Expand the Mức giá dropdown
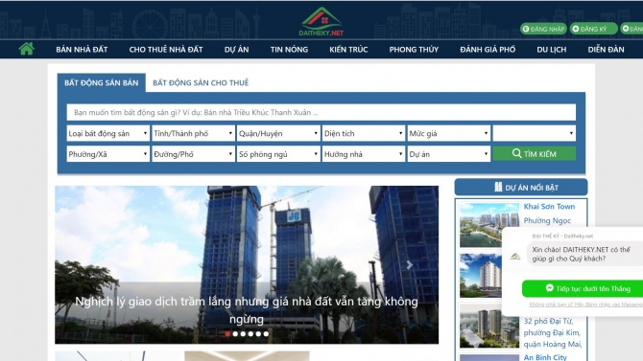Viewport: 643px width, 361px height. [448, 133]
